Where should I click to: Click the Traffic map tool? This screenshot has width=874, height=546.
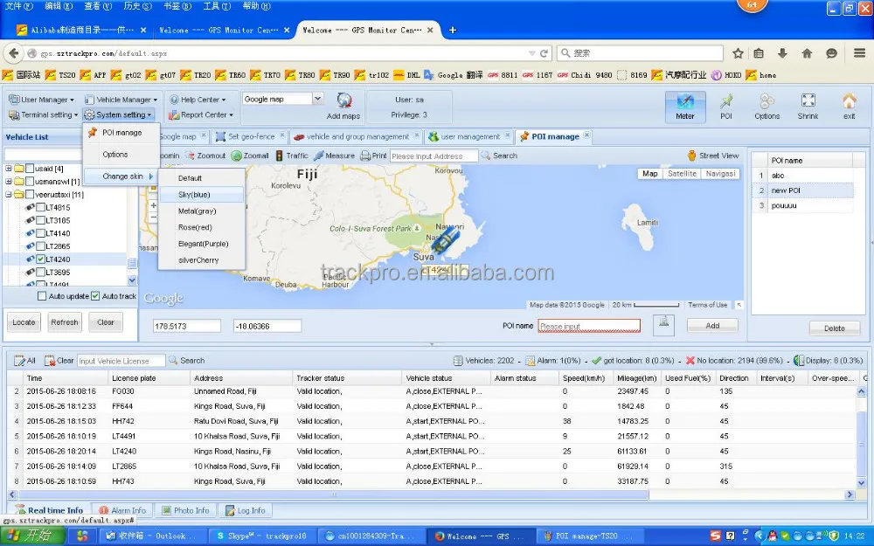click(279, 156)
